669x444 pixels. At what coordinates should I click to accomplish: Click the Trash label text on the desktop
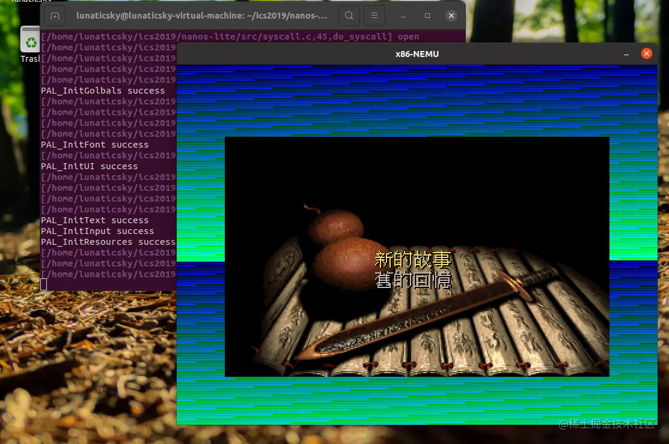(x=31, y=58)
